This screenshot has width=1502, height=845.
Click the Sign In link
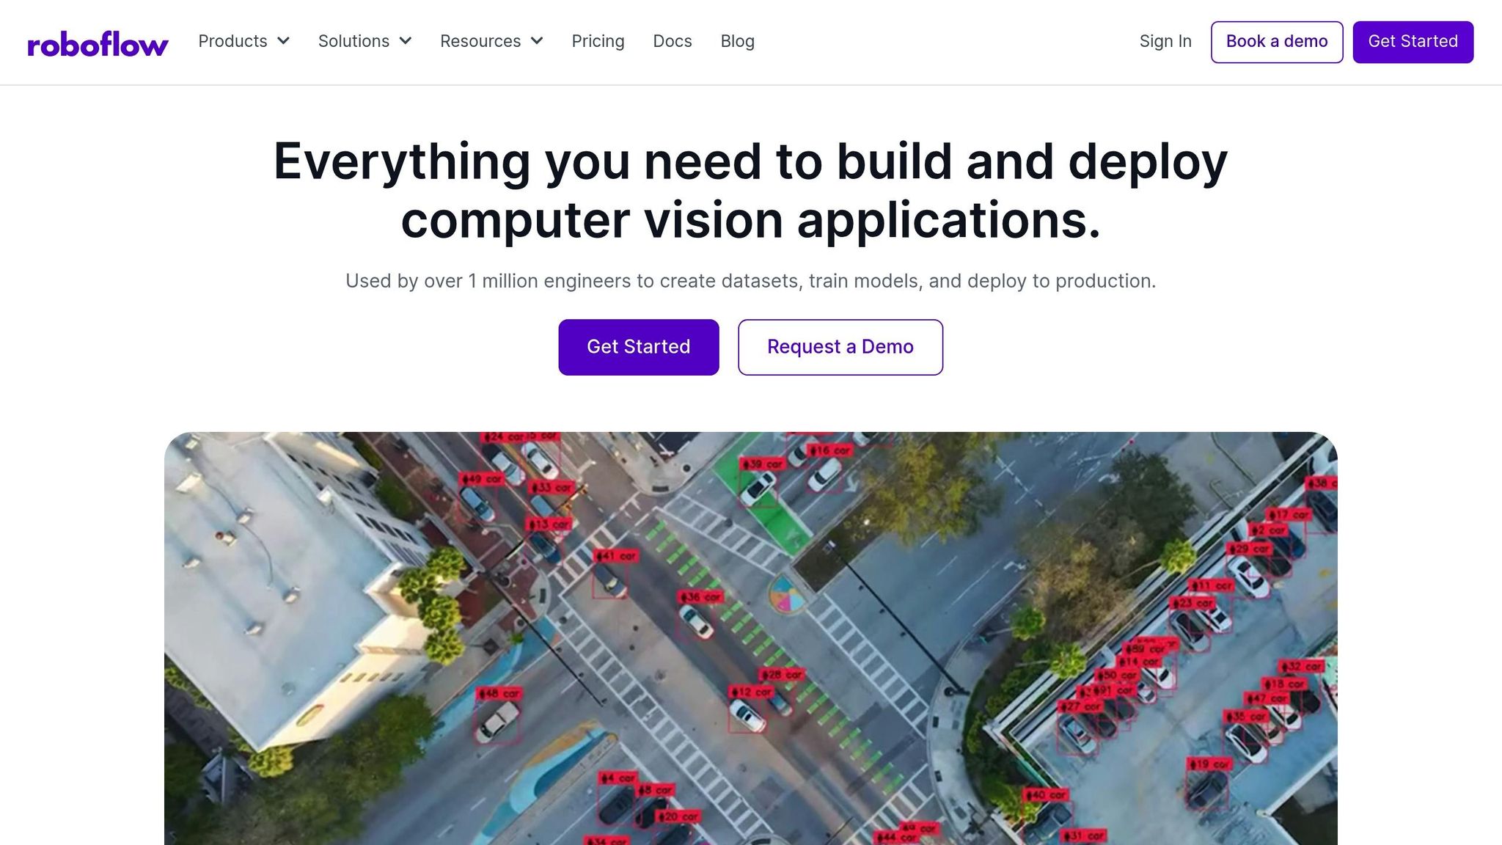coord(1165,41)
